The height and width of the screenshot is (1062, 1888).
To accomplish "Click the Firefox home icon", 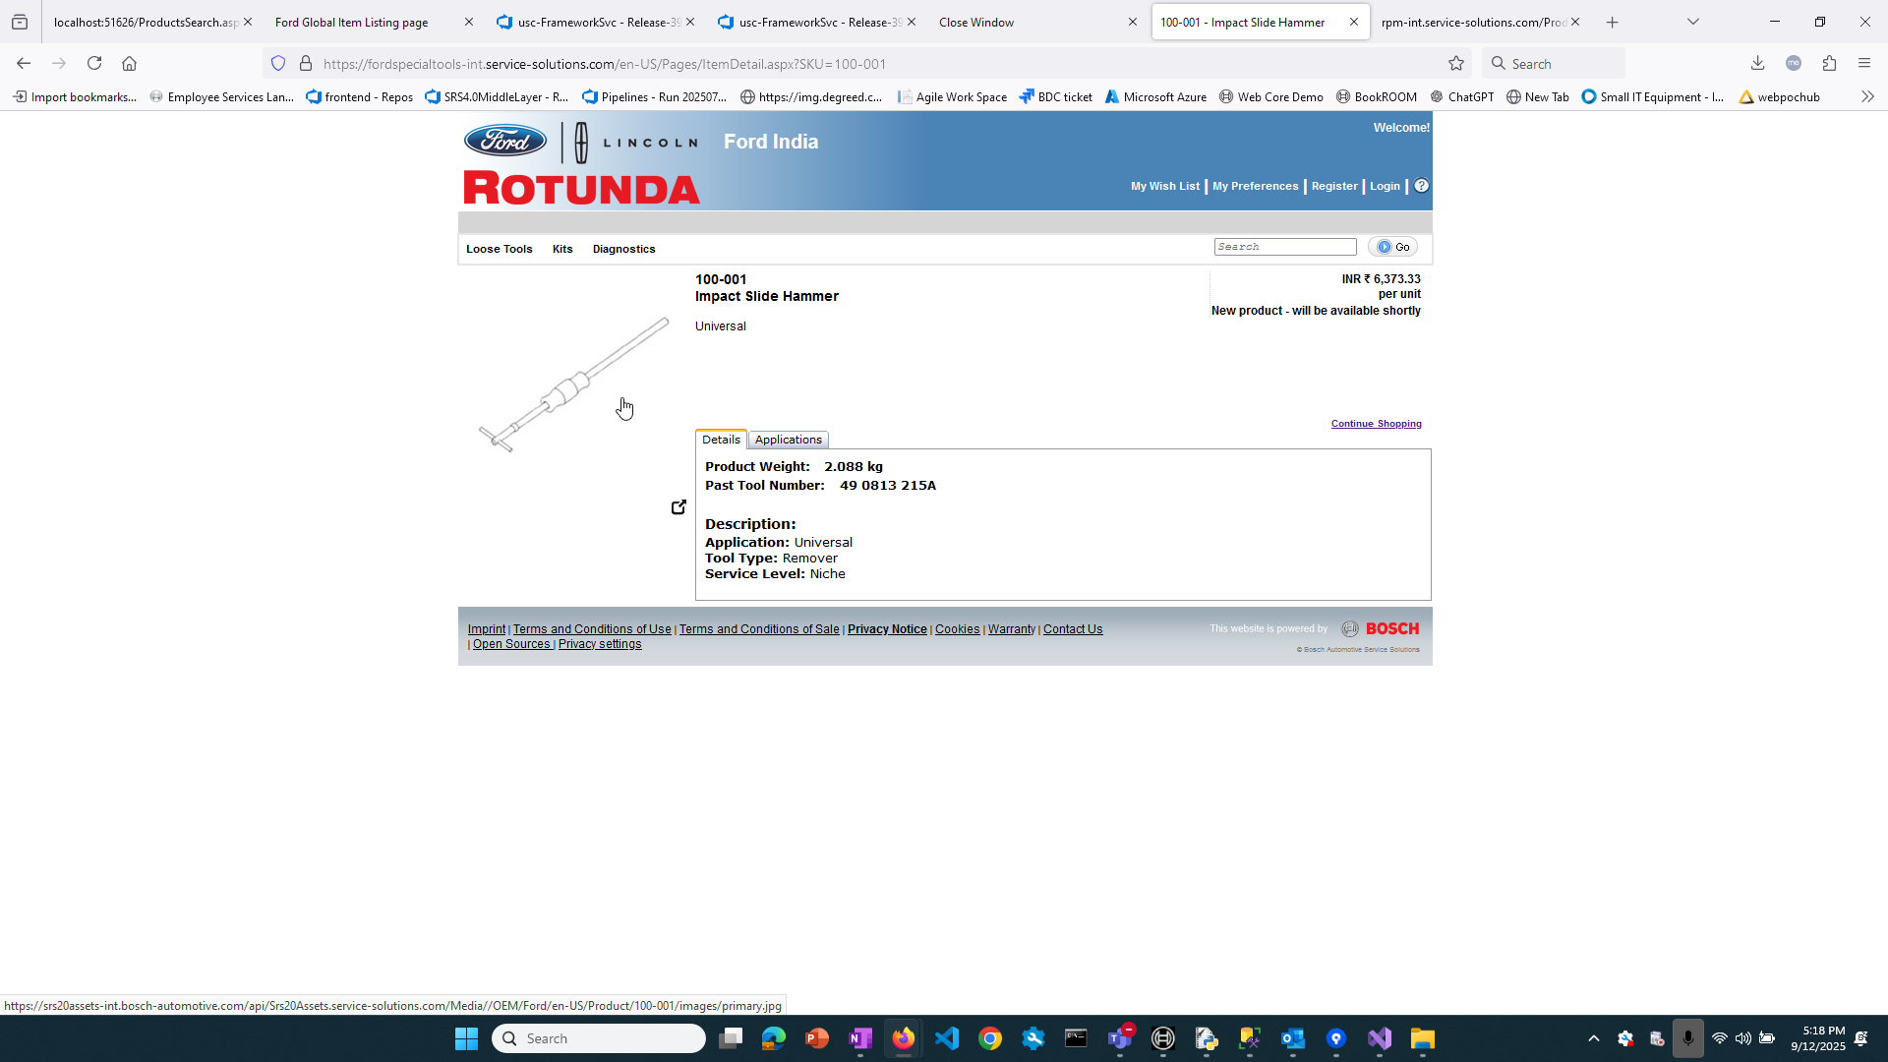I will (x=129, y=64).
